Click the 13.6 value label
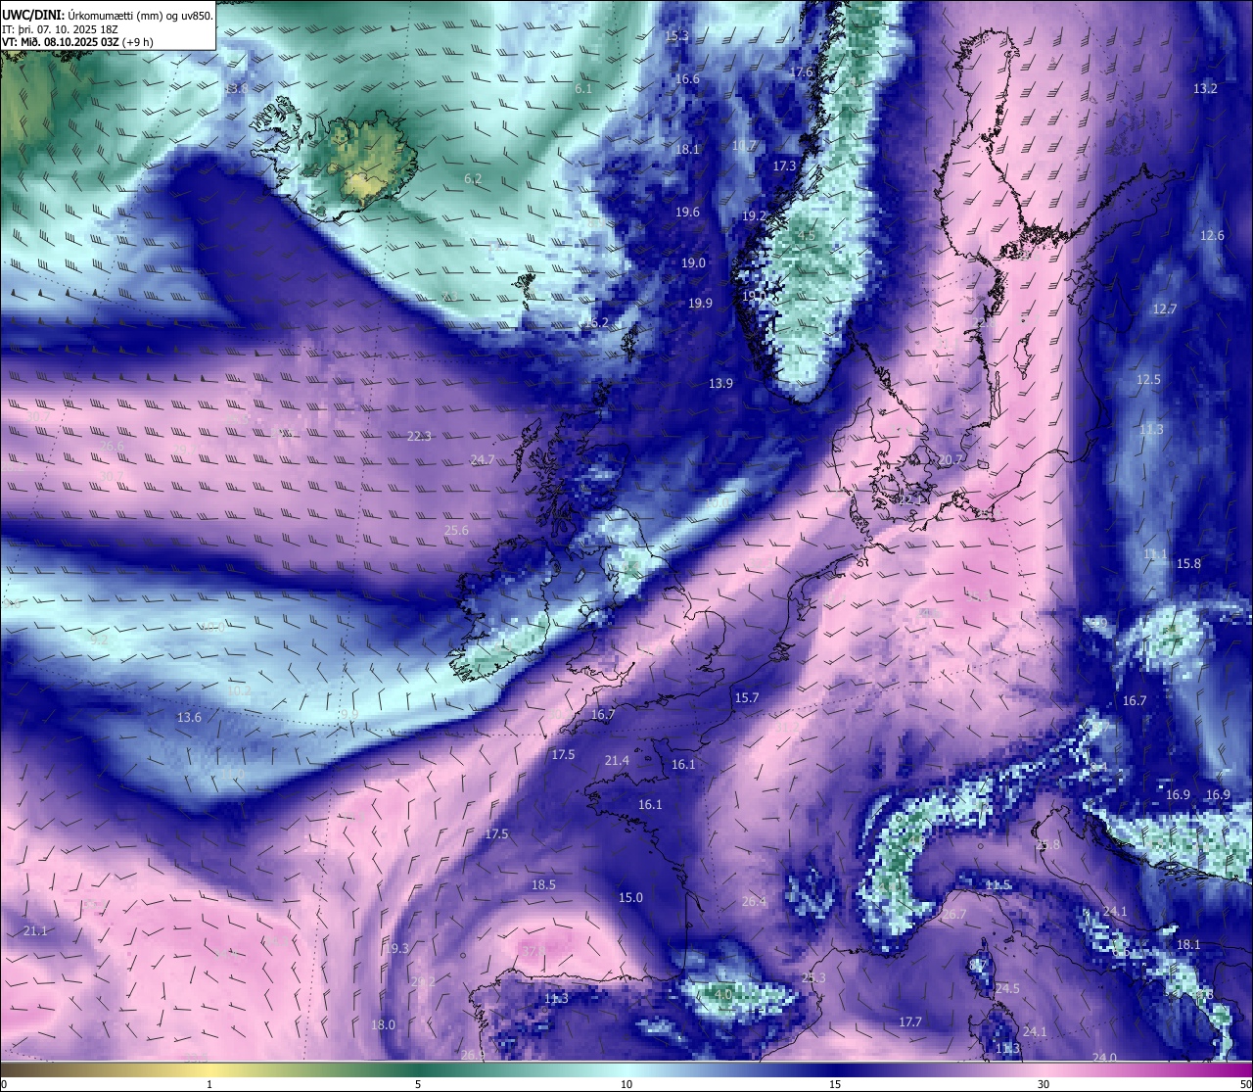This screenshot has height=1092, width=1253. tap(189, 718)
